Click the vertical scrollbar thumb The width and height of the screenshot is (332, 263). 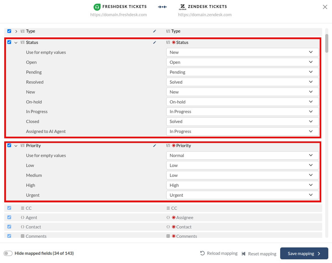[x=327, y=43]
